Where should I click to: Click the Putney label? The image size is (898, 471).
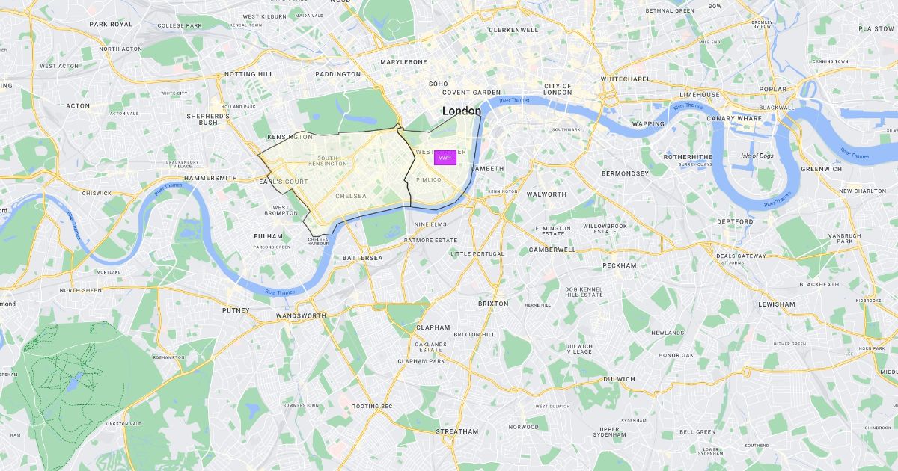click(236, 310)
